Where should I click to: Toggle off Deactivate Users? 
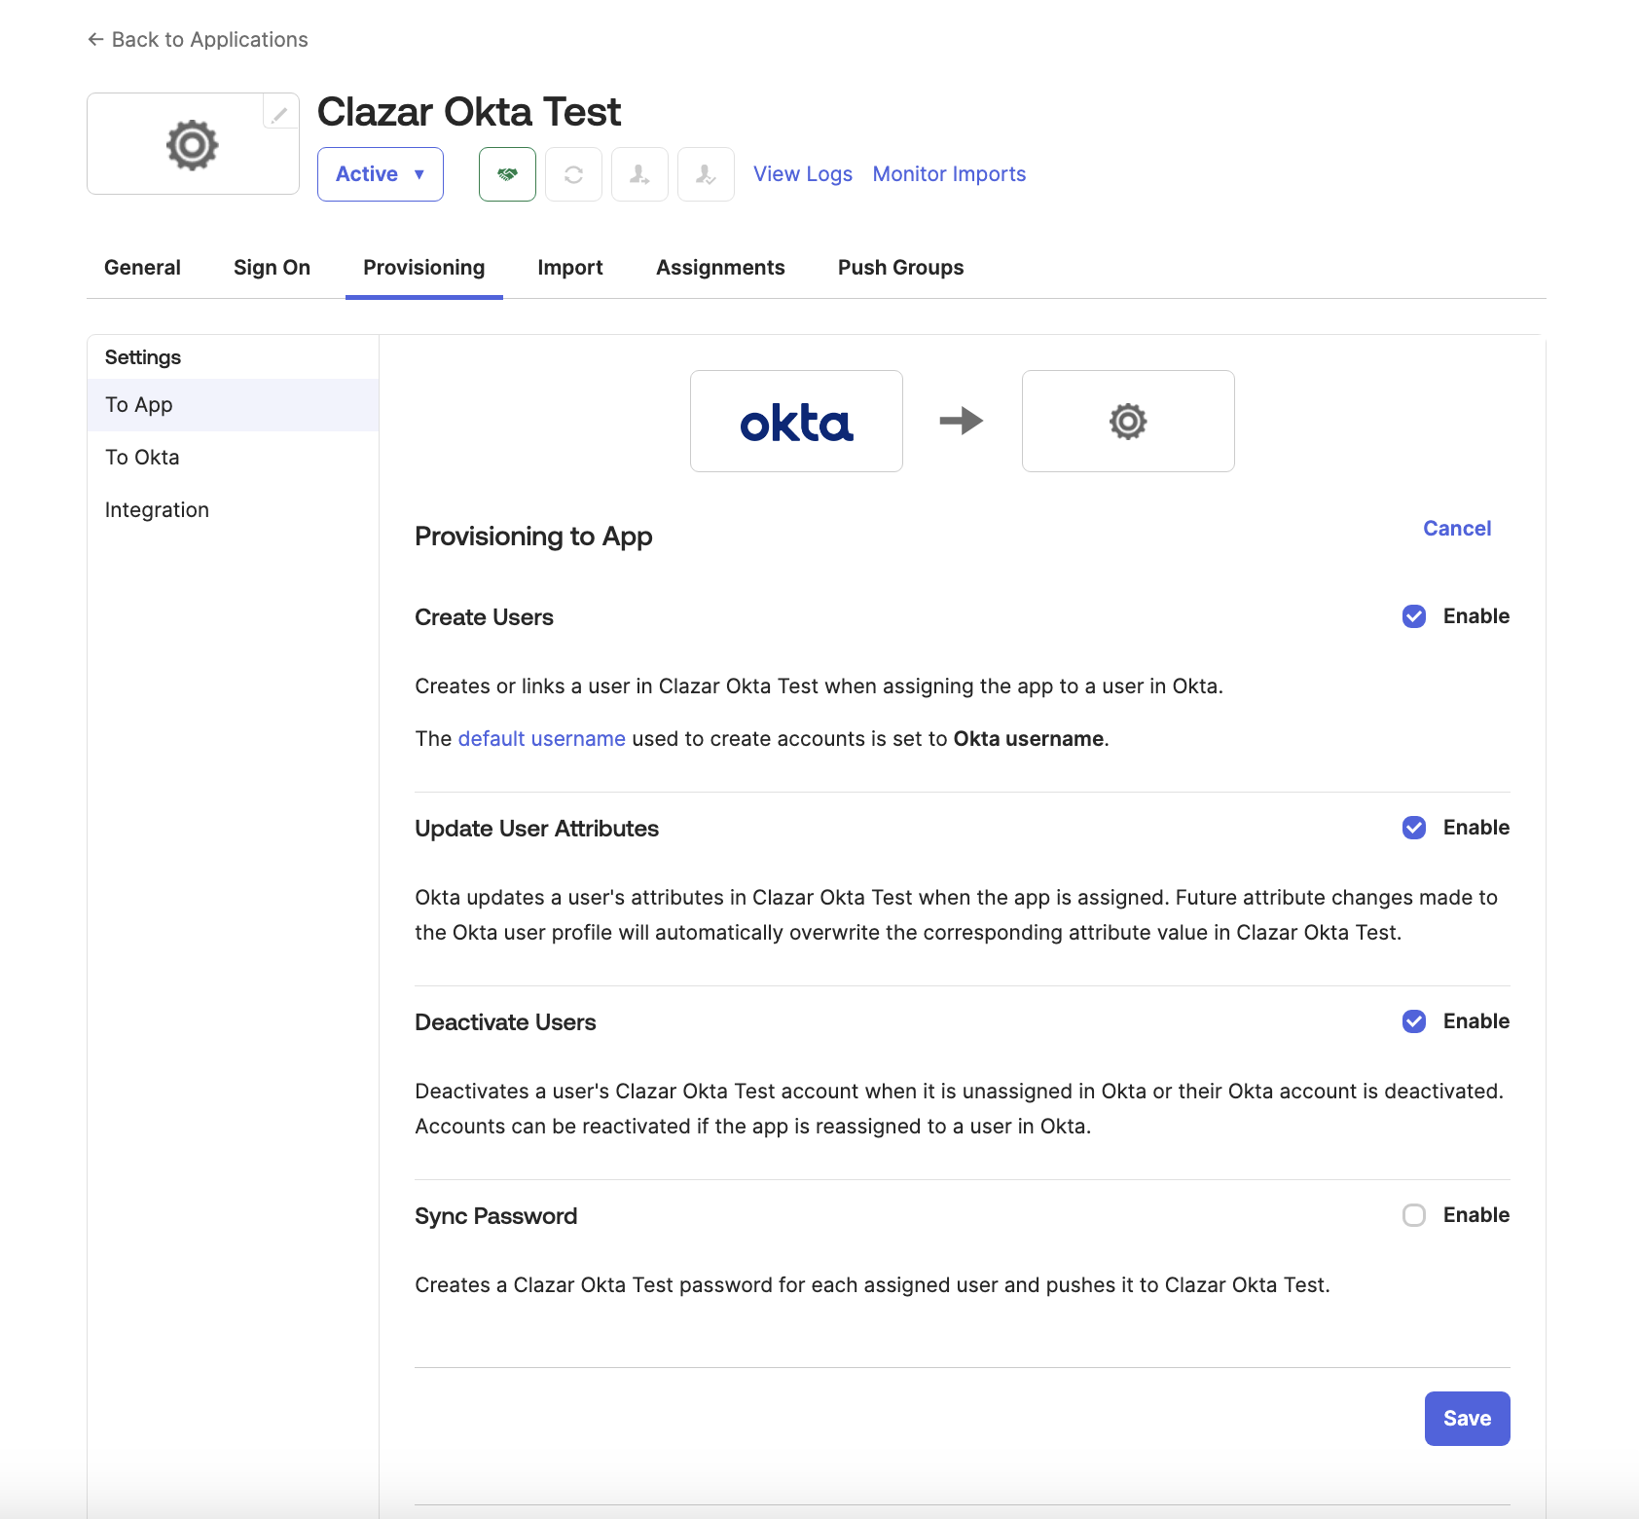pos(1414,1021)
